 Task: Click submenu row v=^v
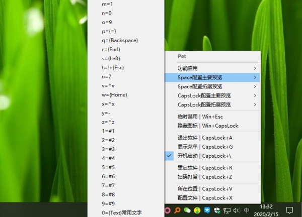[x=126, y=86]
